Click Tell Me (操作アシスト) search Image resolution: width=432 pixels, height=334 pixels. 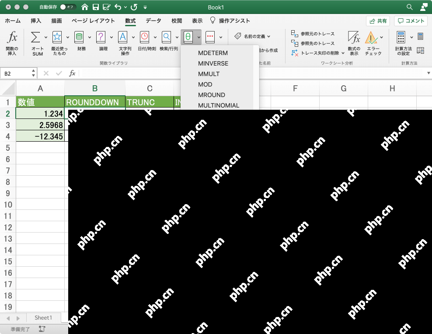pos(230,21)
